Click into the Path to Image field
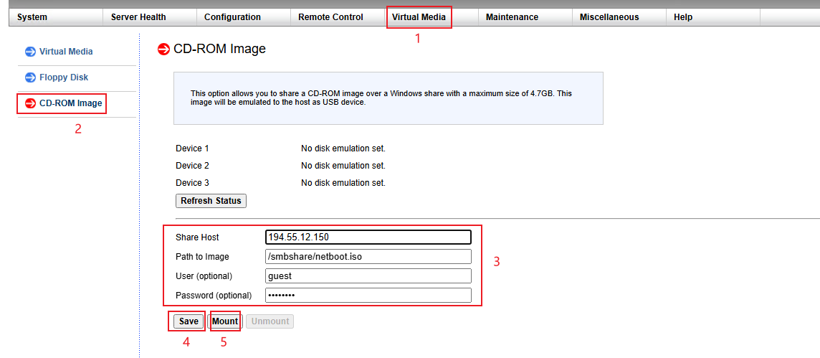The height and width of the screenshot is (358, 820). point(368,257)
